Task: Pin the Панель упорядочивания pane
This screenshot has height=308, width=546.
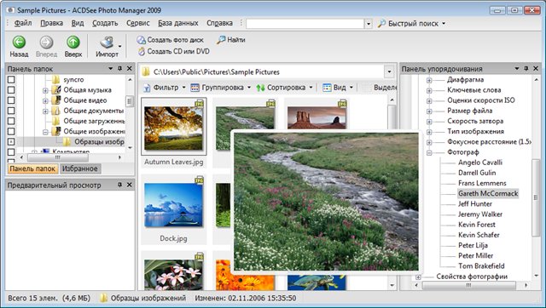Action: click(x=526, y=68)
